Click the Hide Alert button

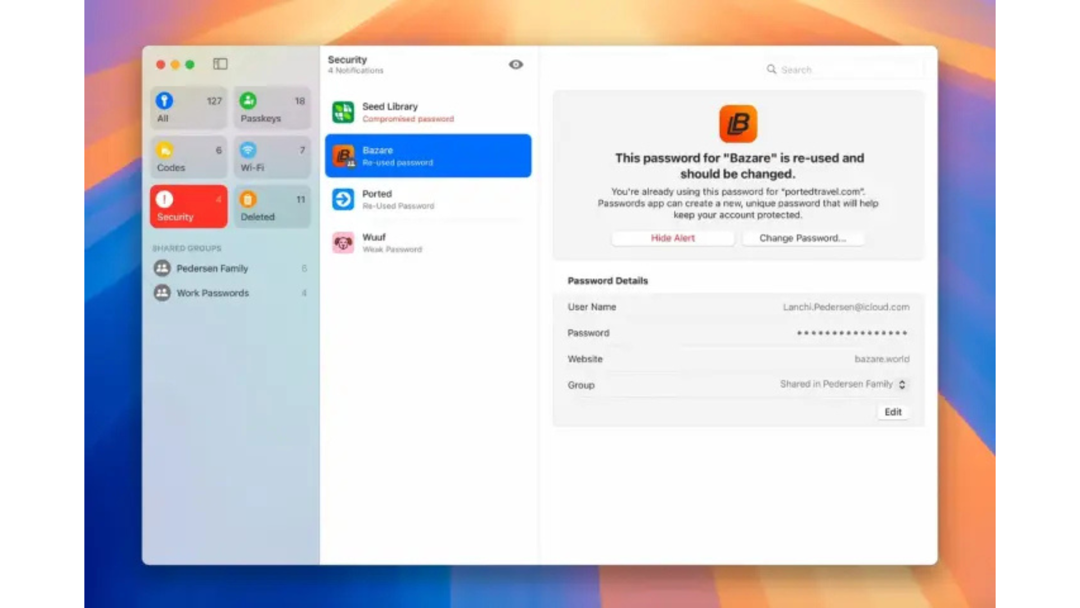(673, 238)
